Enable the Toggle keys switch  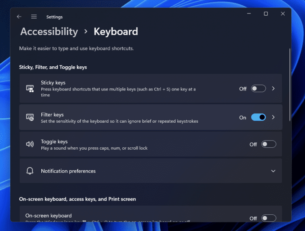[x=268, y=144]
